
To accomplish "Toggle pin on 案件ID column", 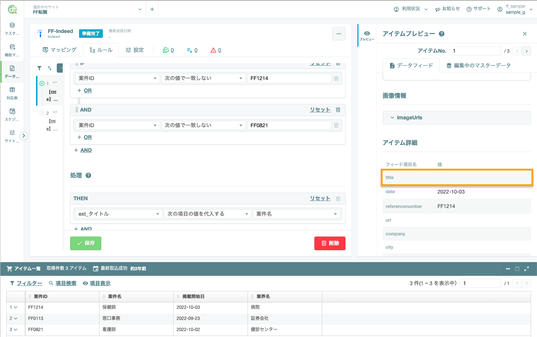I will coord(30,297).
